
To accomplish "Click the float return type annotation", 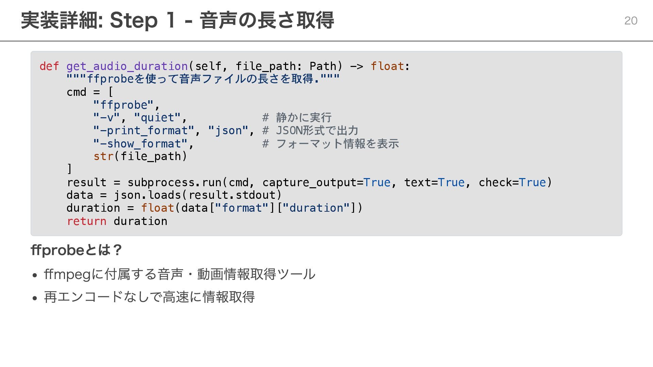I will (x=387, y=66).
